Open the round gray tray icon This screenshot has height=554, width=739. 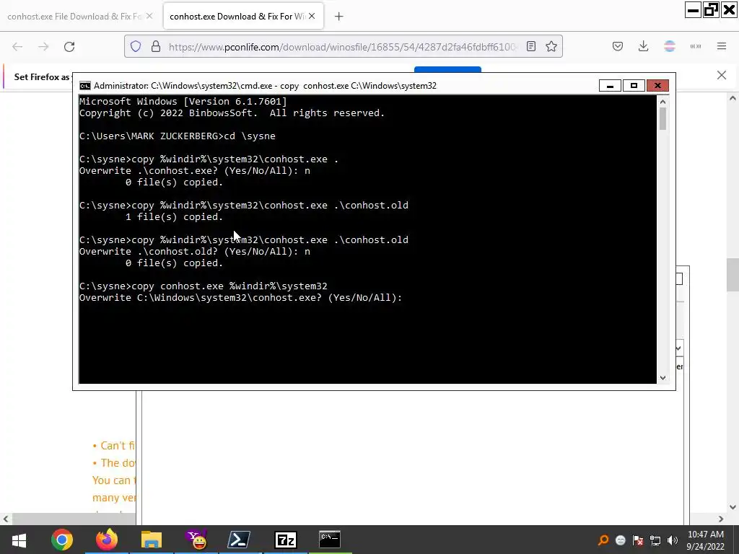click(x=621, y=541)
